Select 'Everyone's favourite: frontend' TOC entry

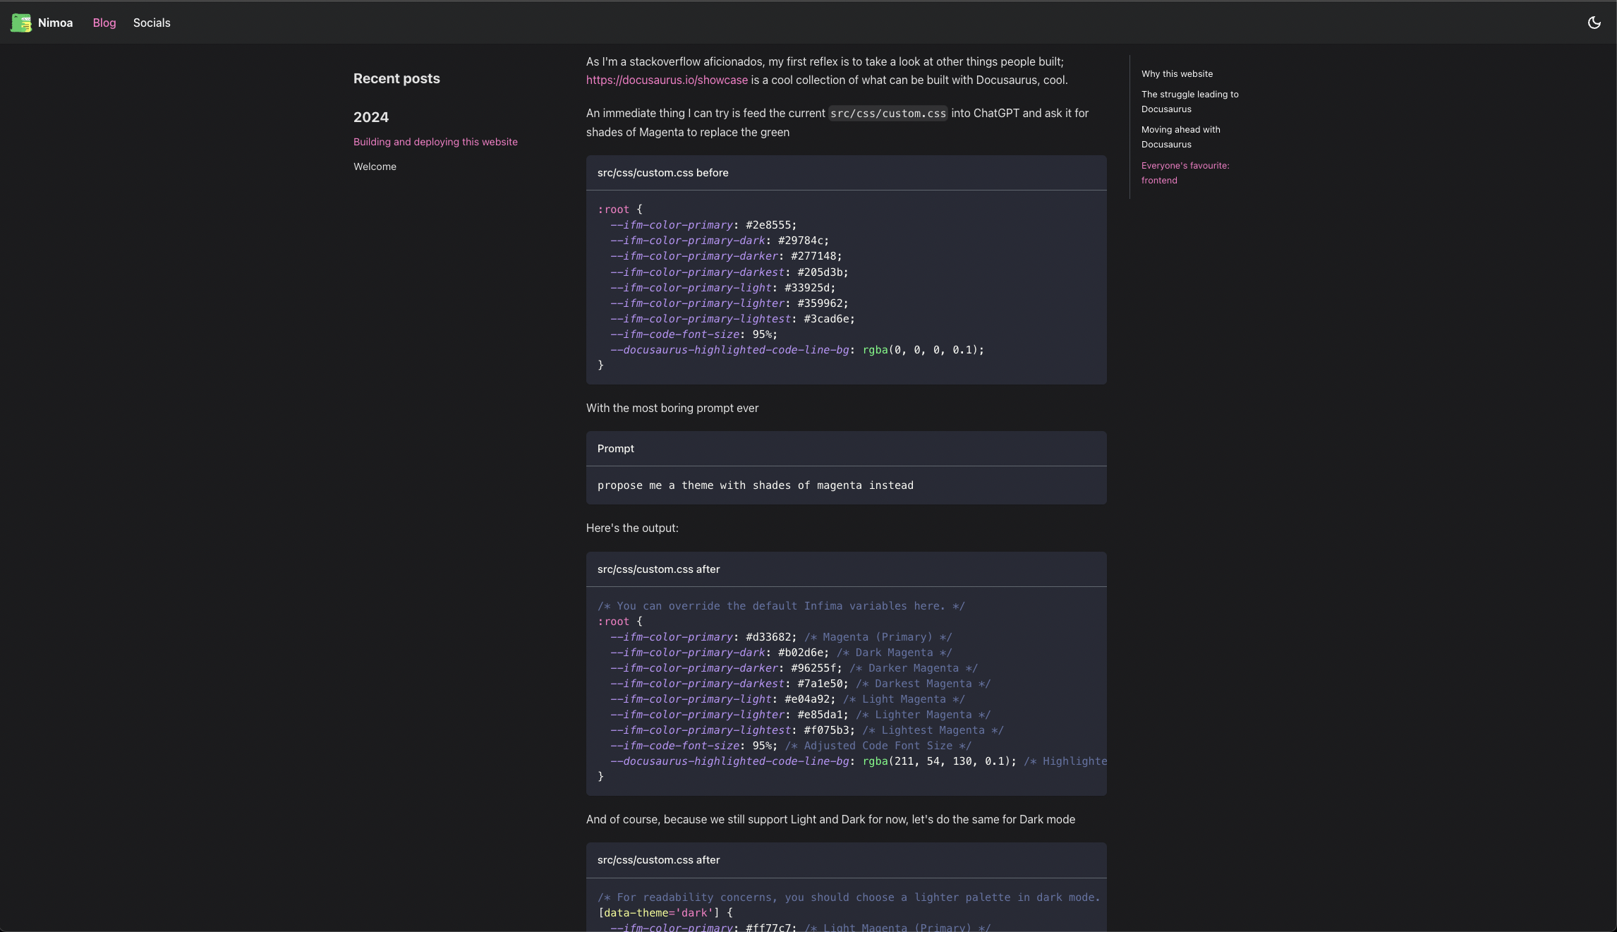1185,172
